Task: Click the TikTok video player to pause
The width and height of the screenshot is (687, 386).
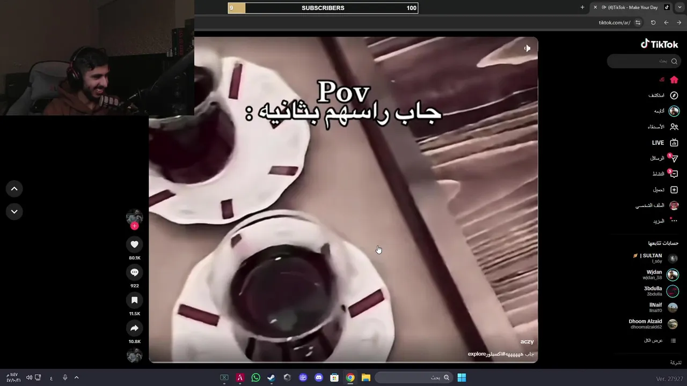Action: 343,199
